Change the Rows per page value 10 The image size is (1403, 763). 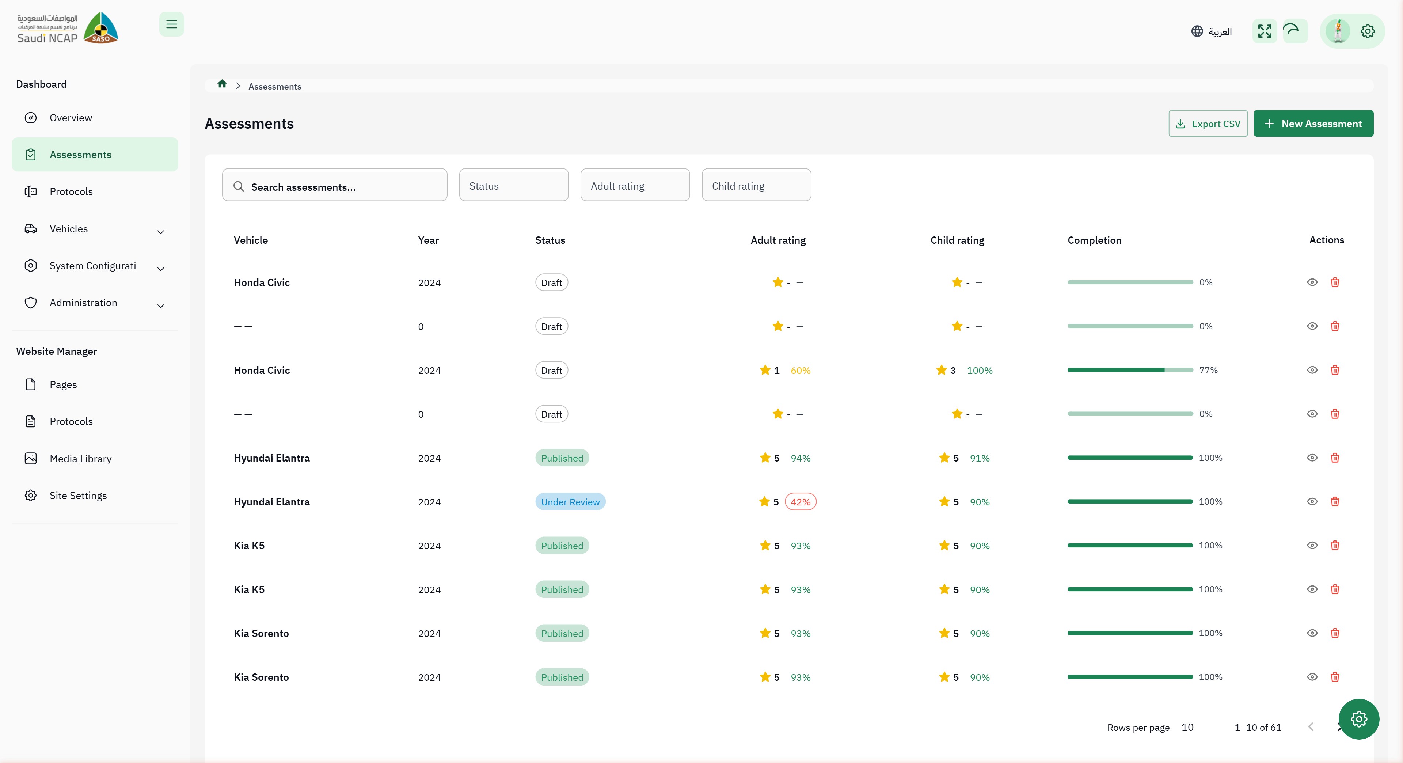click(x=1187, y=727)
